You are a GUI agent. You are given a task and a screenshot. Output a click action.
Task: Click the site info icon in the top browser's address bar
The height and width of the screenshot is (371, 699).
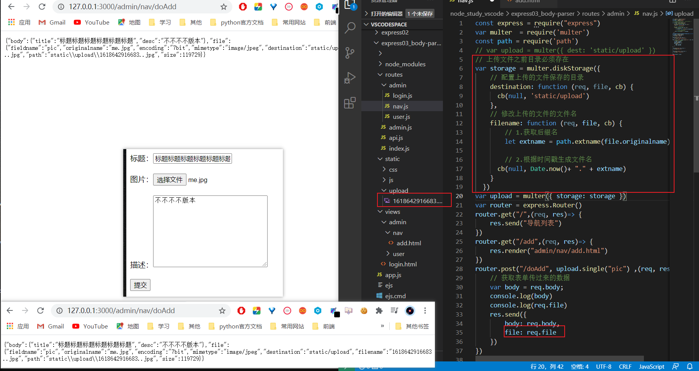[x=61, y=7]
